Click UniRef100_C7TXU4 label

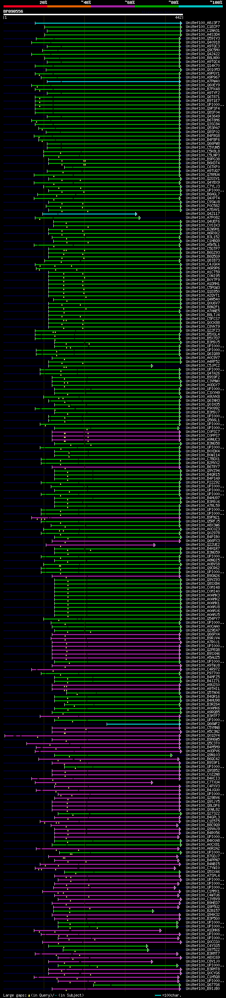coord(203,782)
